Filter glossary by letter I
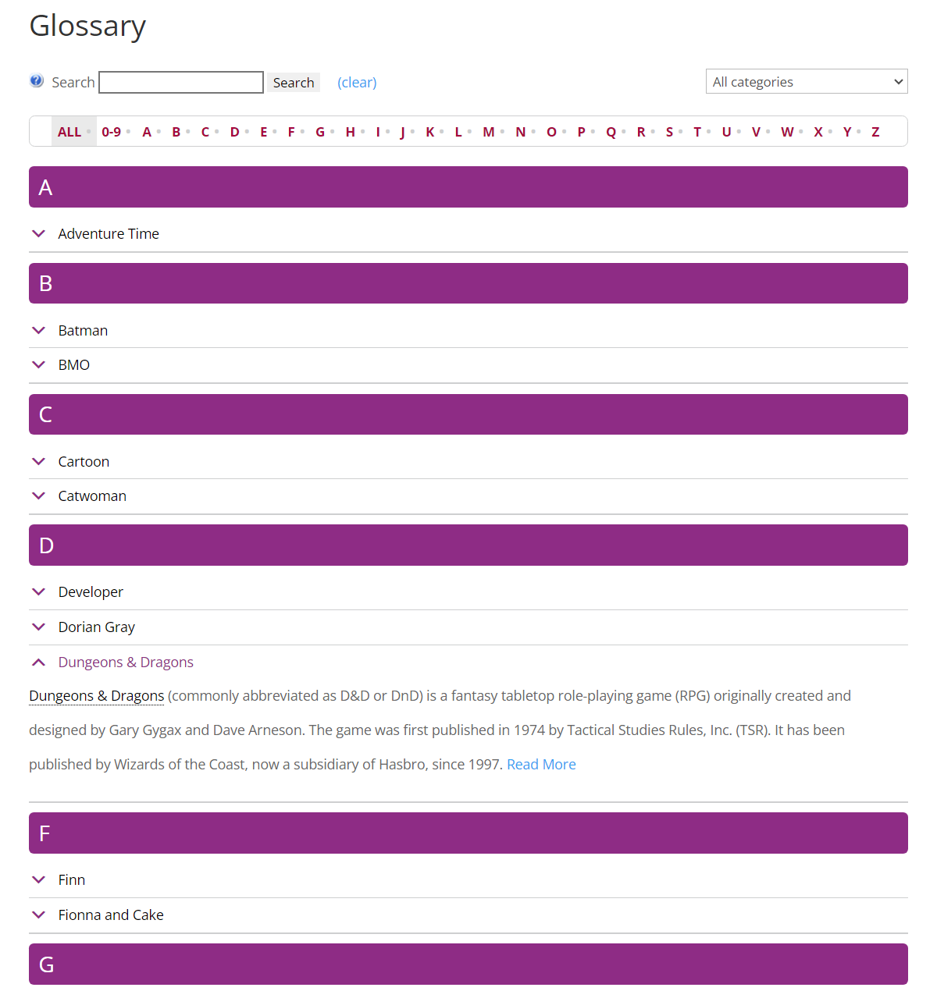 pos(378,132)
